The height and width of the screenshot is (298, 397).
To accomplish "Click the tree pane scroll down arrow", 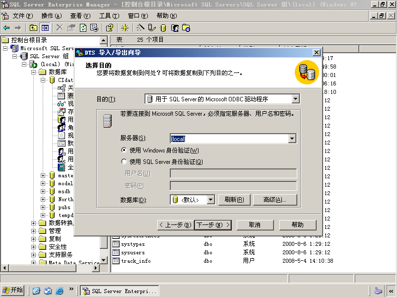I will (104, 260).
